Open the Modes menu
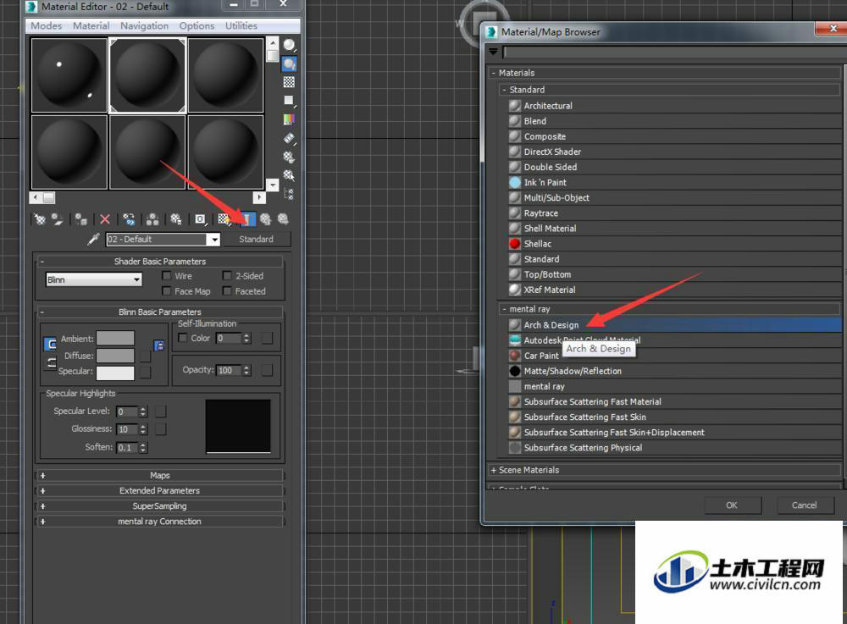This screenshot has height=624, width=847. click(46, 26)
